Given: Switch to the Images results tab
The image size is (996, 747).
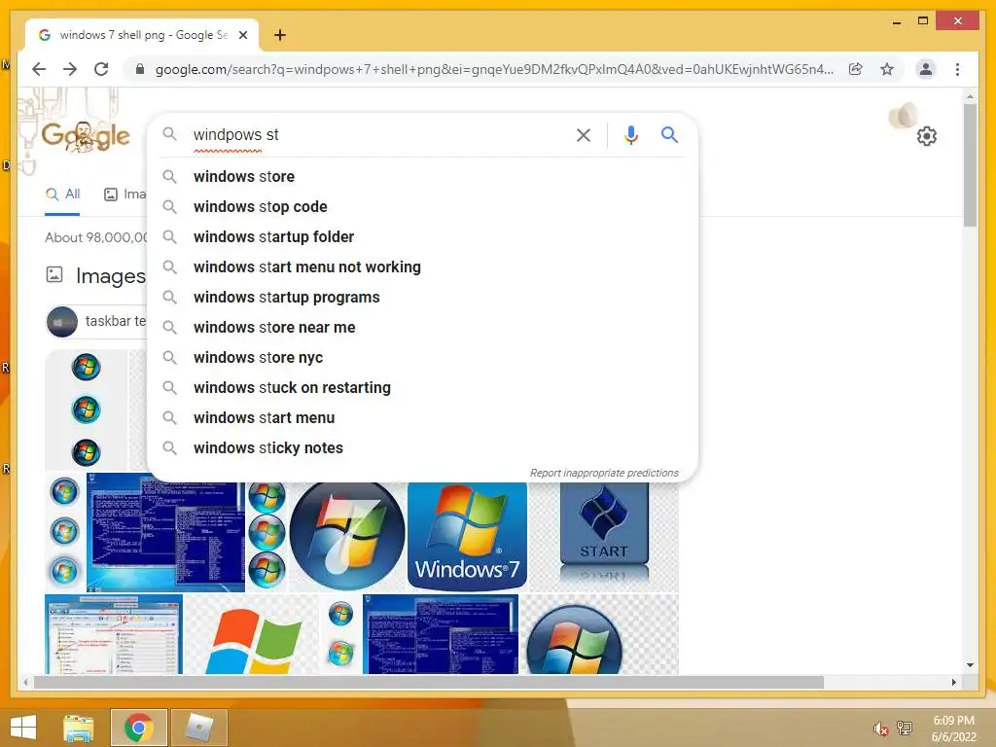Looking at the screenshot, I should [x=125, y=195].
